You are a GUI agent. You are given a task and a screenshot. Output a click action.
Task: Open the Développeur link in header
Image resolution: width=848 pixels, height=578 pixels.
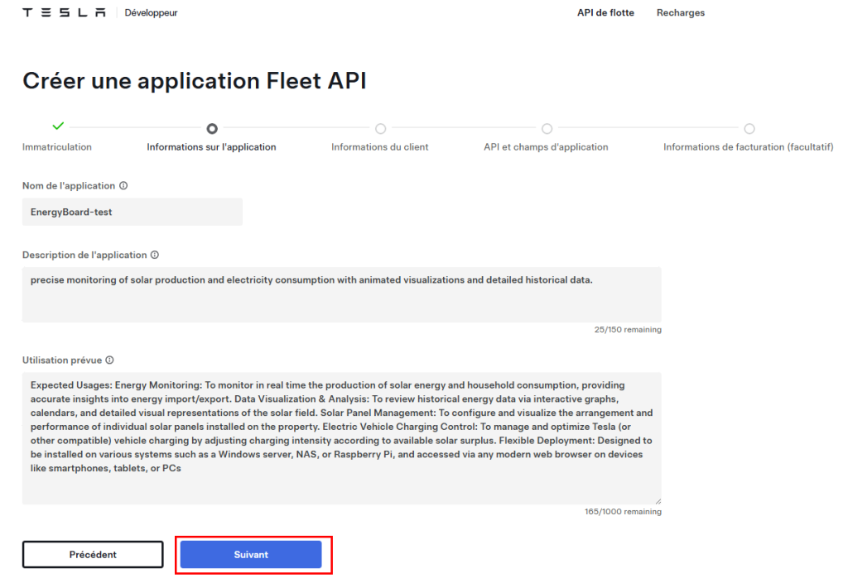point(151,12)
